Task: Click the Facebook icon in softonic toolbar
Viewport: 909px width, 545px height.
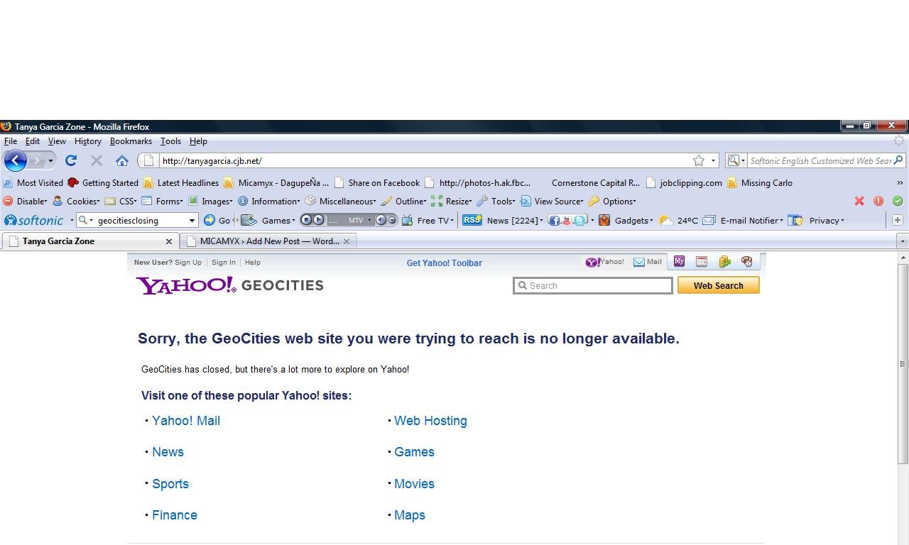Action: point(554,220)
